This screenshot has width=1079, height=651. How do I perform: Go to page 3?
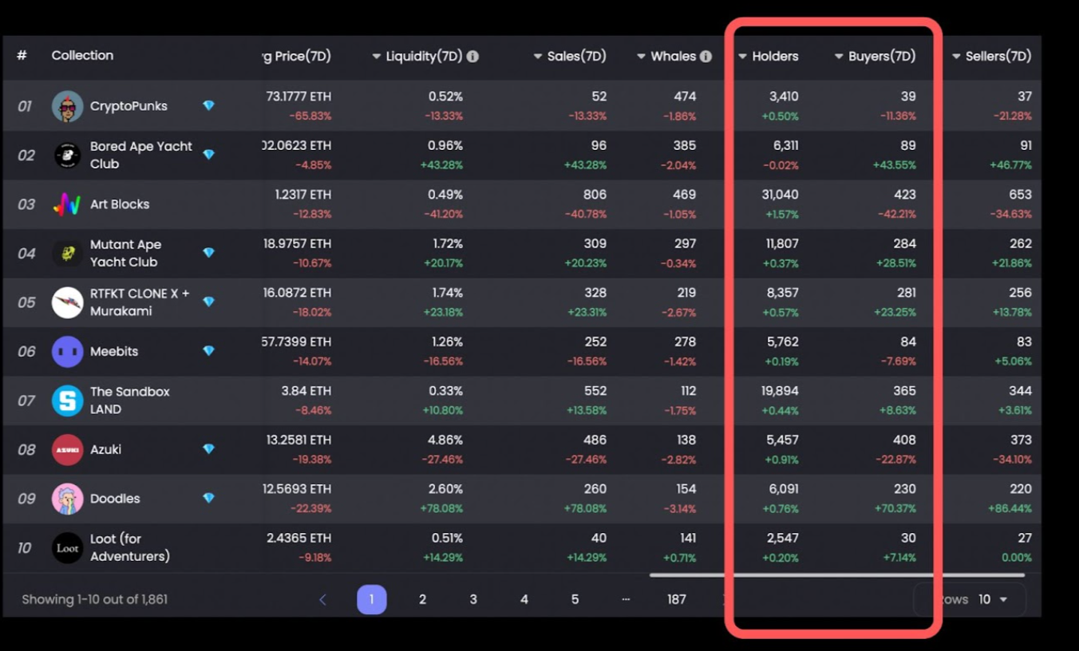point(473,599)
